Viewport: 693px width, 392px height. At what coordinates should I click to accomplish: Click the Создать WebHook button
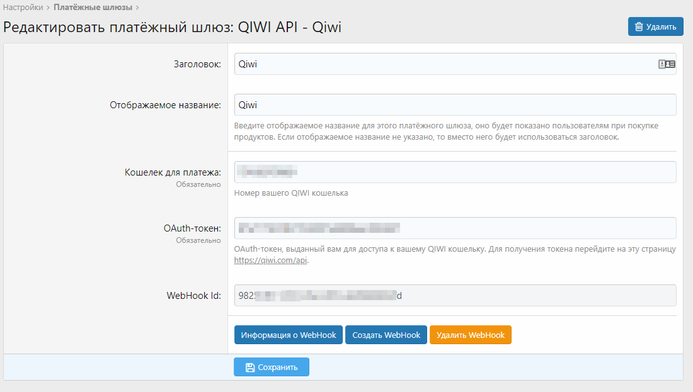[386, 335]
